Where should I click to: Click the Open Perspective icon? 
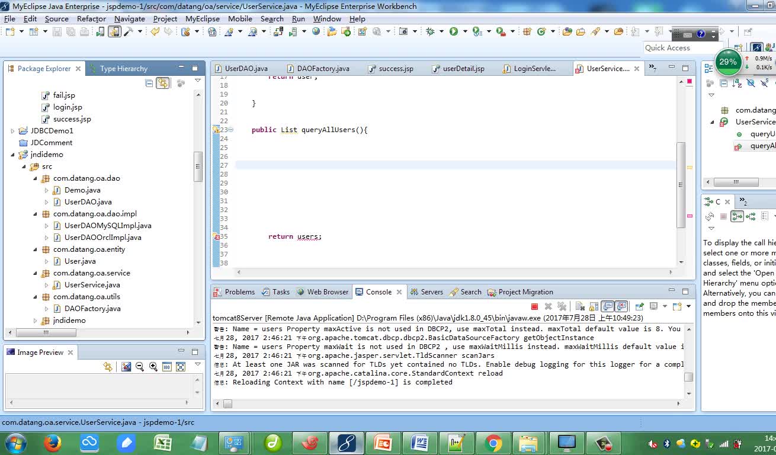coord(739,47)
